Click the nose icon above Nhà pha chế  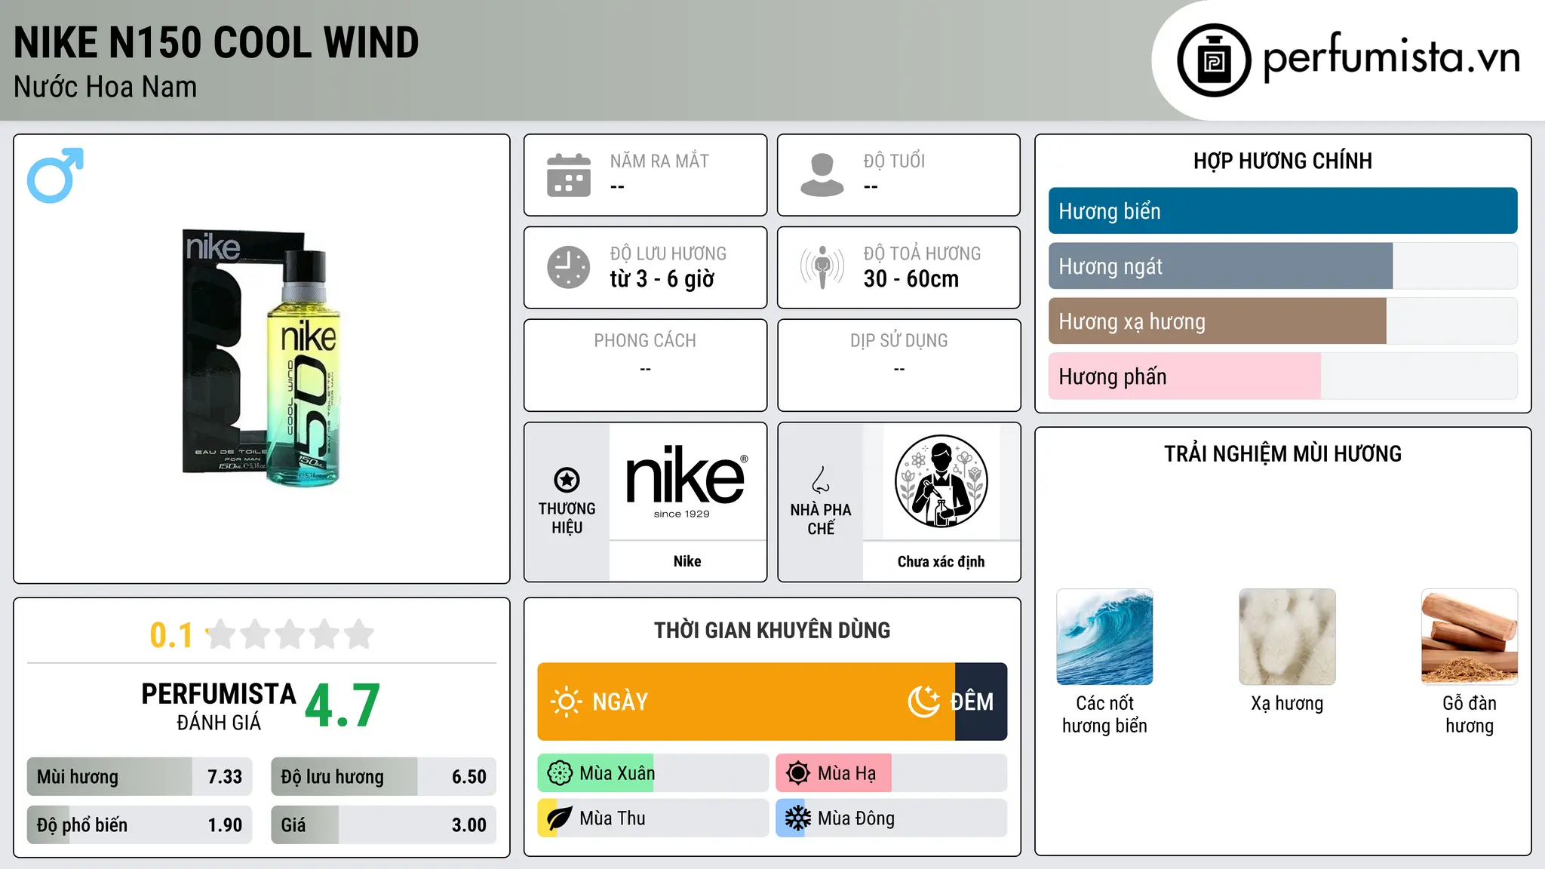tap(821, 480)
